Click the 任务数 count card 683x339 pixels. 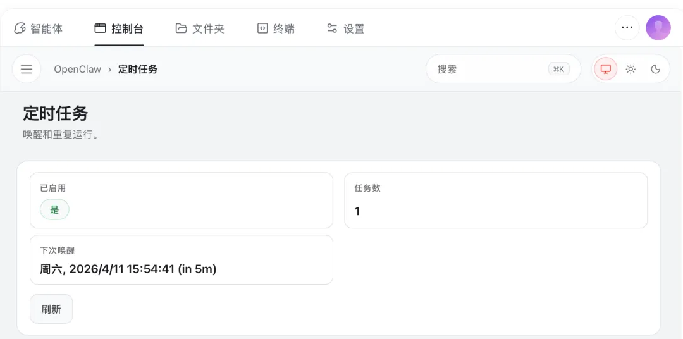(x=495, y=200)
